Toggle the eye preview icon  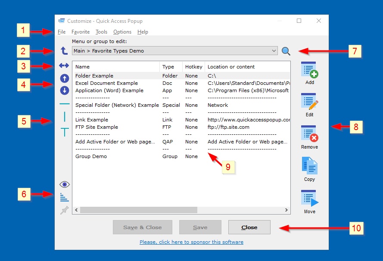(x=64, y=184)
